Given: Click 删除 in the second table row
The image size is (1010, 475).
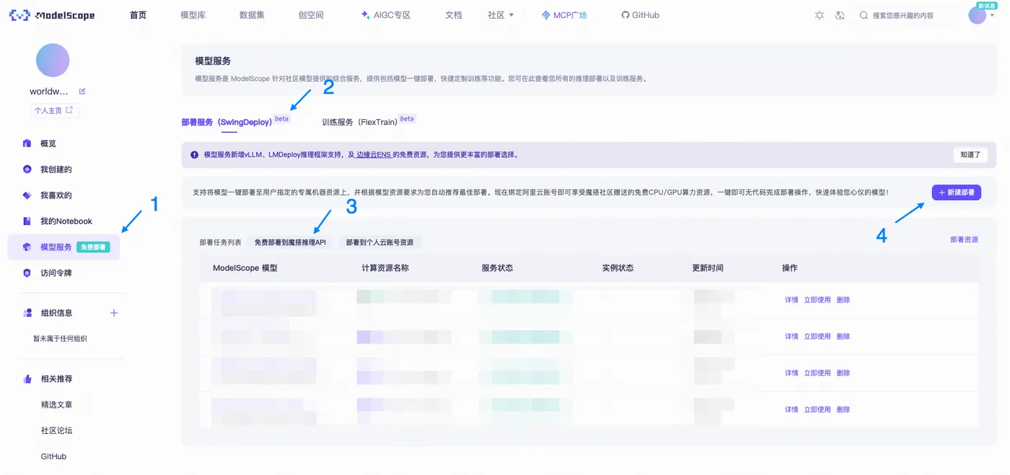Looking at the screenshot, I should (x=843, y=336).
